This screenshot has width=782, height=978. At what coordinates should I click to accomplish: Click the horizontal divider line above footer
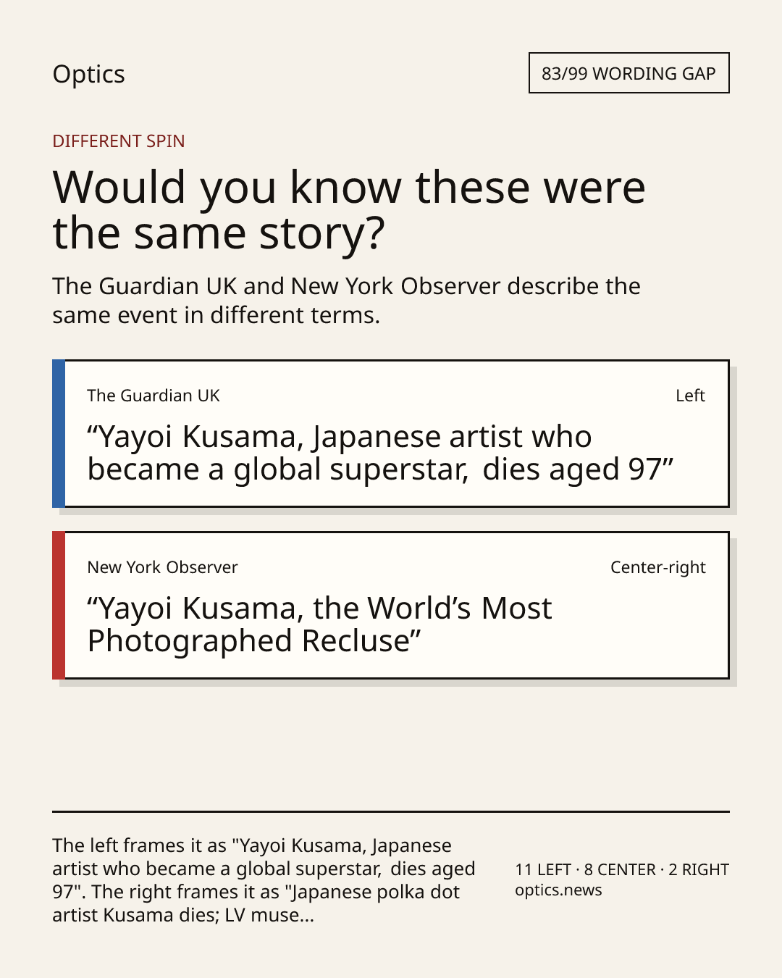[x=391, y=811]
